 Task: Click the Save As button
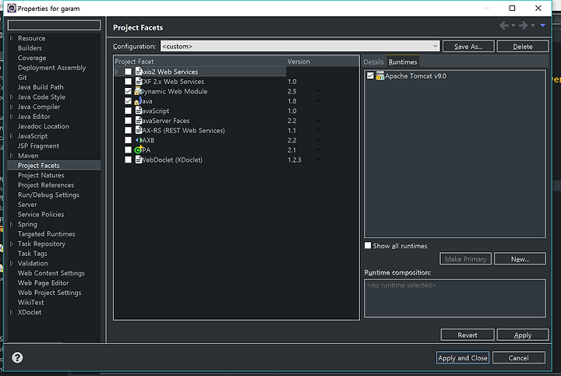tap(468, 47)
